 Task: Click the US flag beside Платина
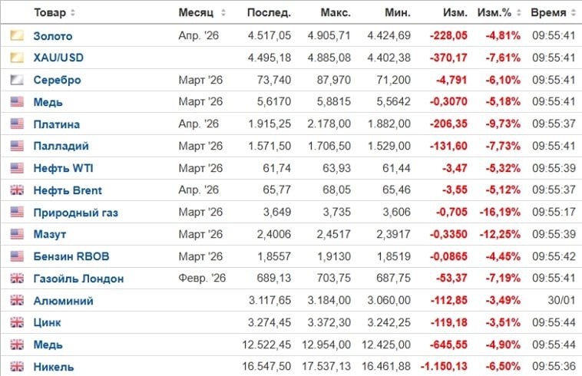17,124
